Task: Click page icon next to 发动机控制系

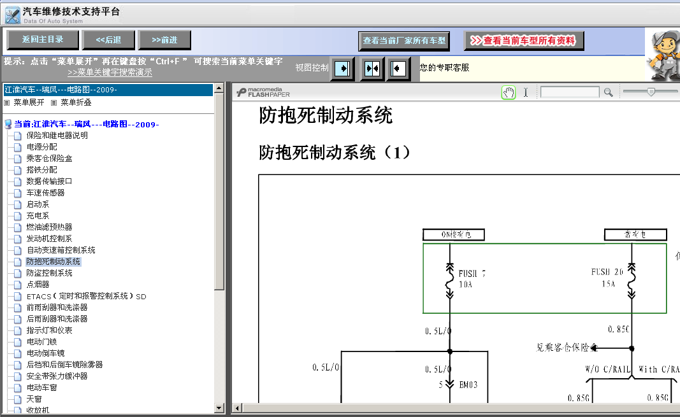Action: [x=17, y=239]
